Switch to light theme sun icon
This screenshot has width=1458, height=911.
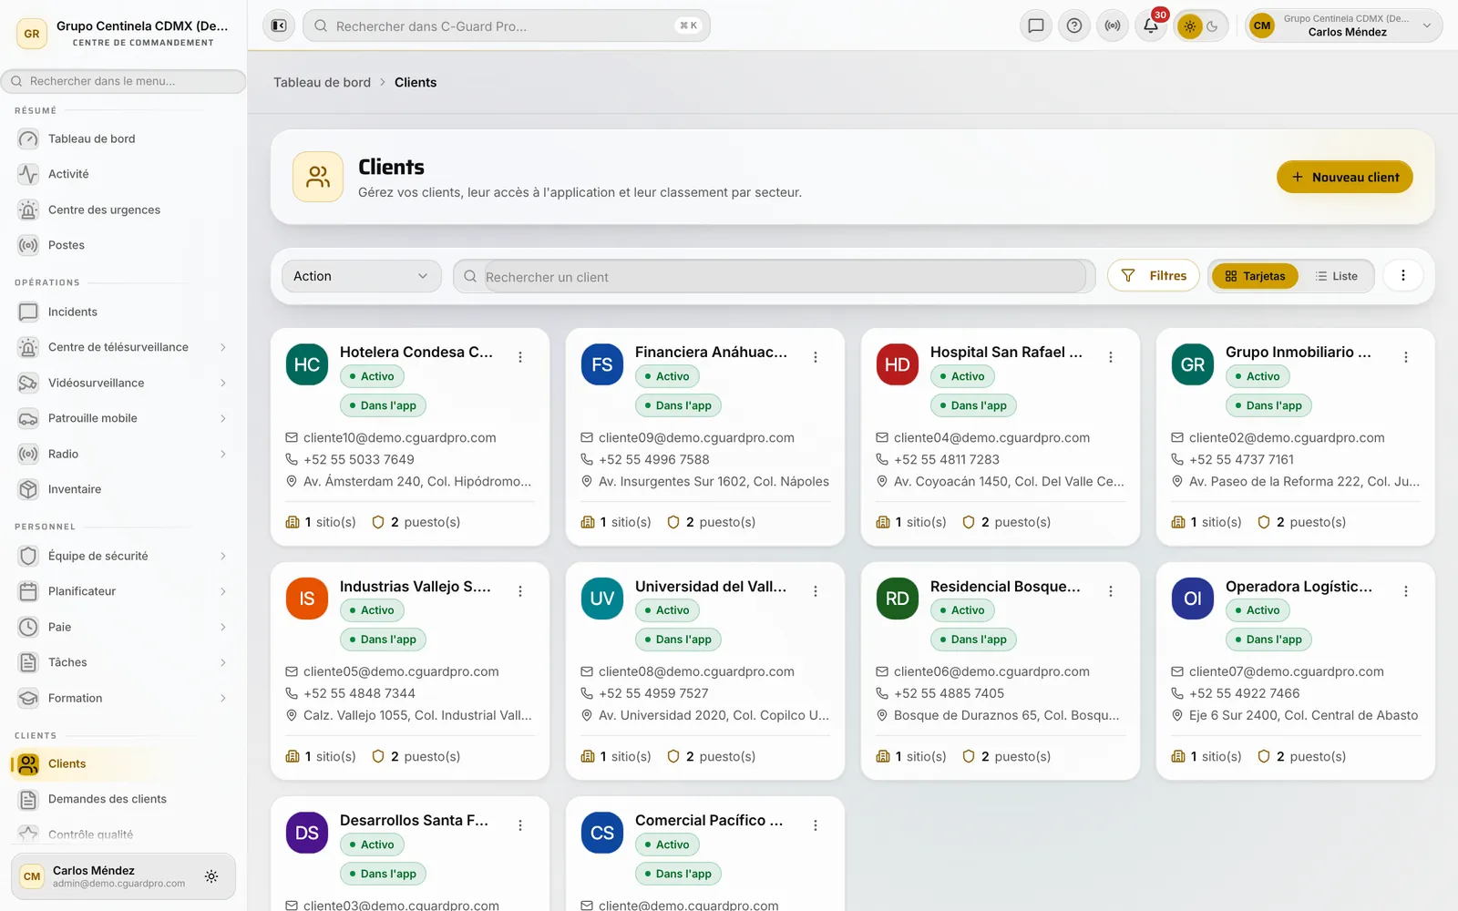pyautogui.click(x=1190, y=26)
